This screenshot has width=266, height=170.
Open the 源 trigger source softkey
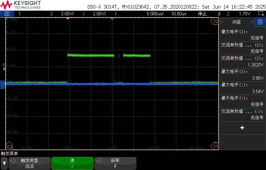[72, 163]
